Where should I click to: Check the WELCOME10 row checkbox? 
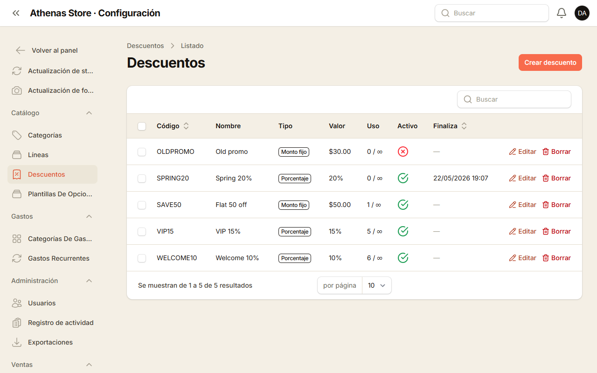coord(142,258)
